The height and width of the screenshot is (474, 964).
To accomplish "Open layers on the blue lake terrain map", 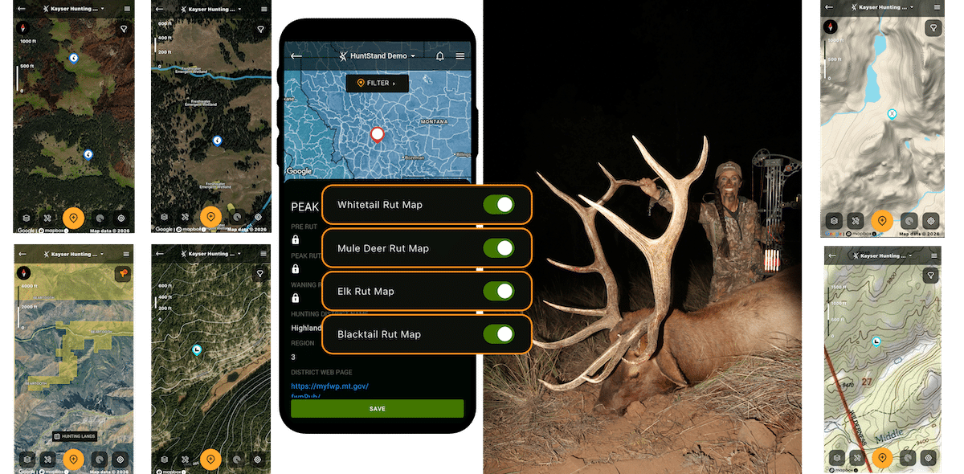I will (x=835, y=220).
